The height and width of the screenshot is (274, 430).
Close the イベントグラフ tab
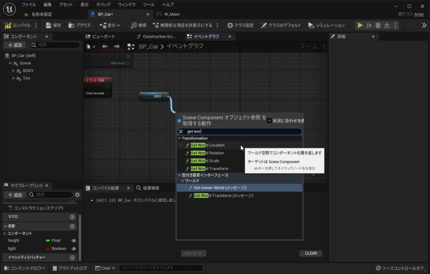[230, 37]
